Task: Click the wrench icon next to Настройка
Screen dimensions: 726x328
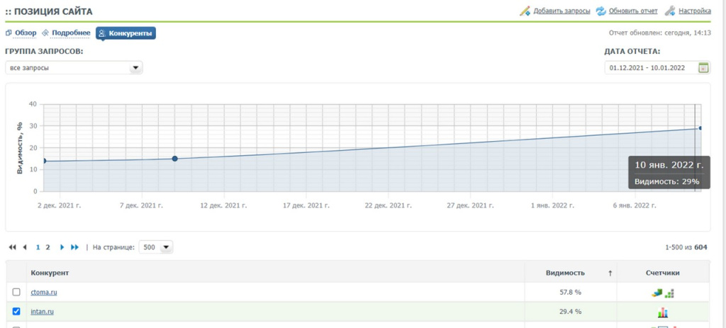Action: 670,11
